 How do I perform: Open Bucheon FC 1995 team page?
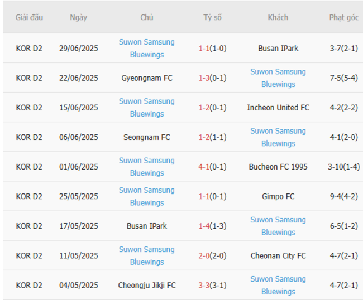tap(278, 167)
